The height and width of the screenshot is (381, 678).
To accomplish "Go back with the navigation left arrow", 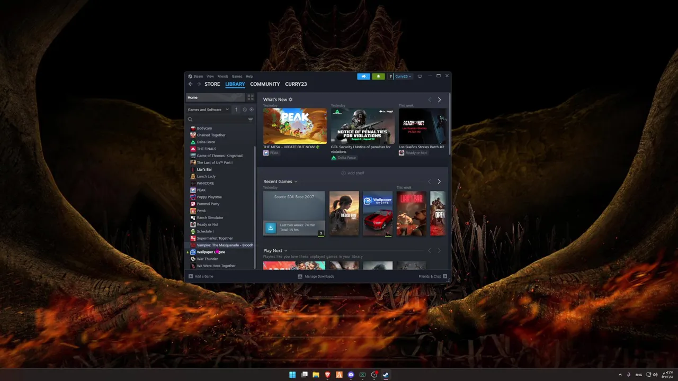I will coord(191,84).
